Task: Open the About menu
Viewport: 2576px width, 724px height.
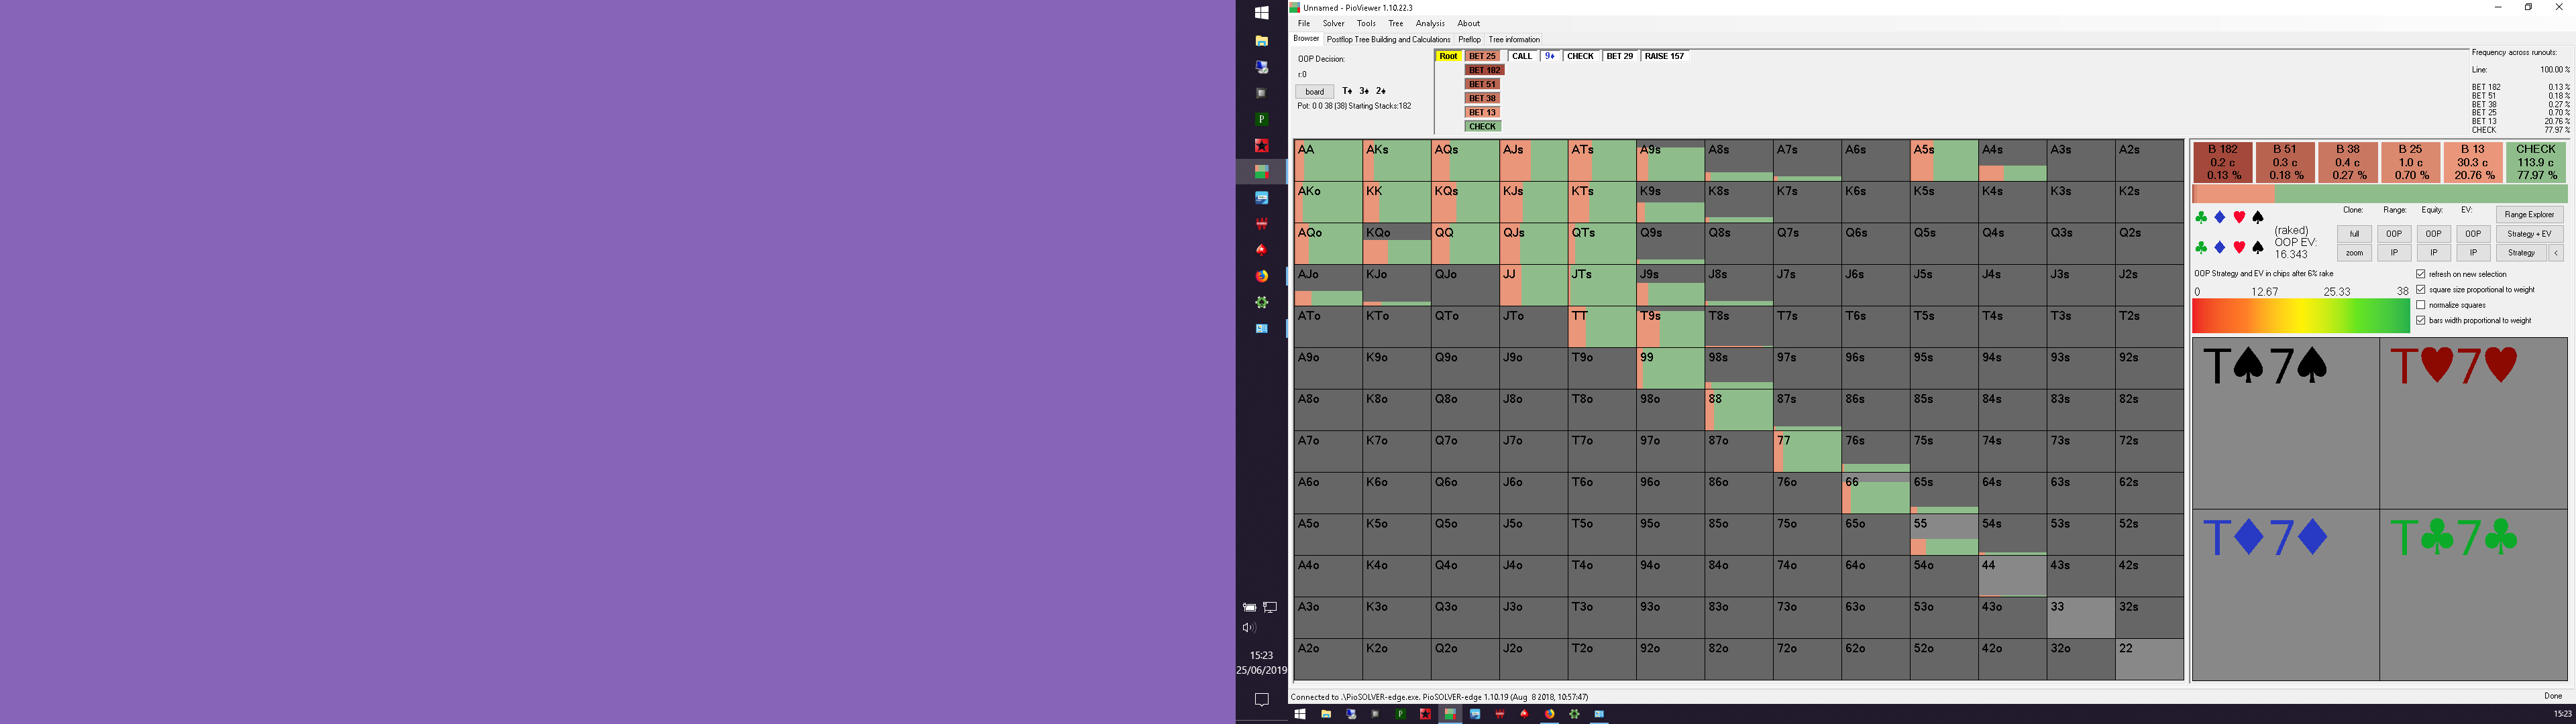Action: pyautogui.click(x=1468, y=23)
